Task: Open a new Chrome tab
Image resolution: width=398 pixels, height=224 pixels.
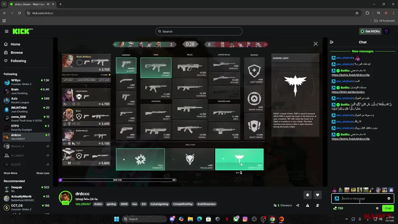Action: pyautogui.click(x=60, y=4)
